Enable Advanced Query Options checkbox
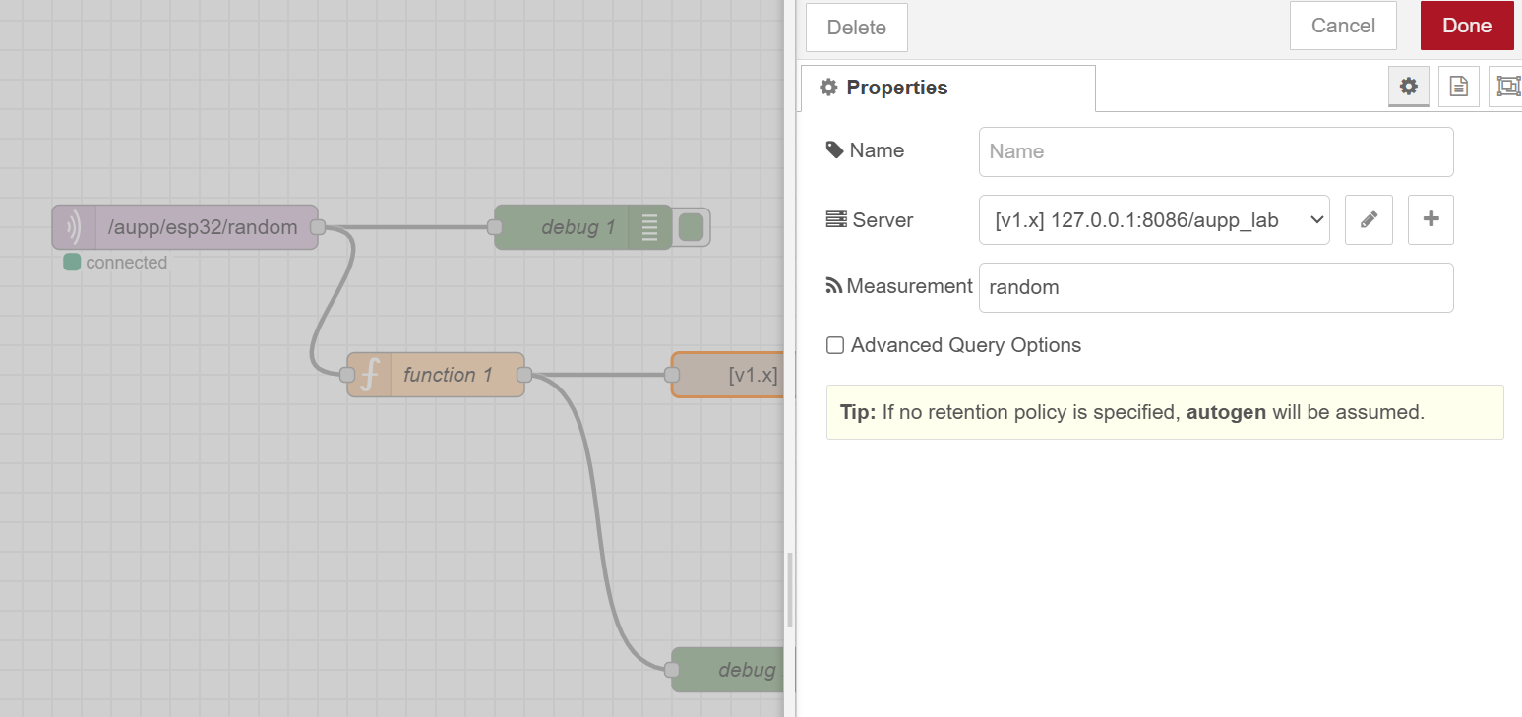The image size is (1522, 717). [835, 345]
